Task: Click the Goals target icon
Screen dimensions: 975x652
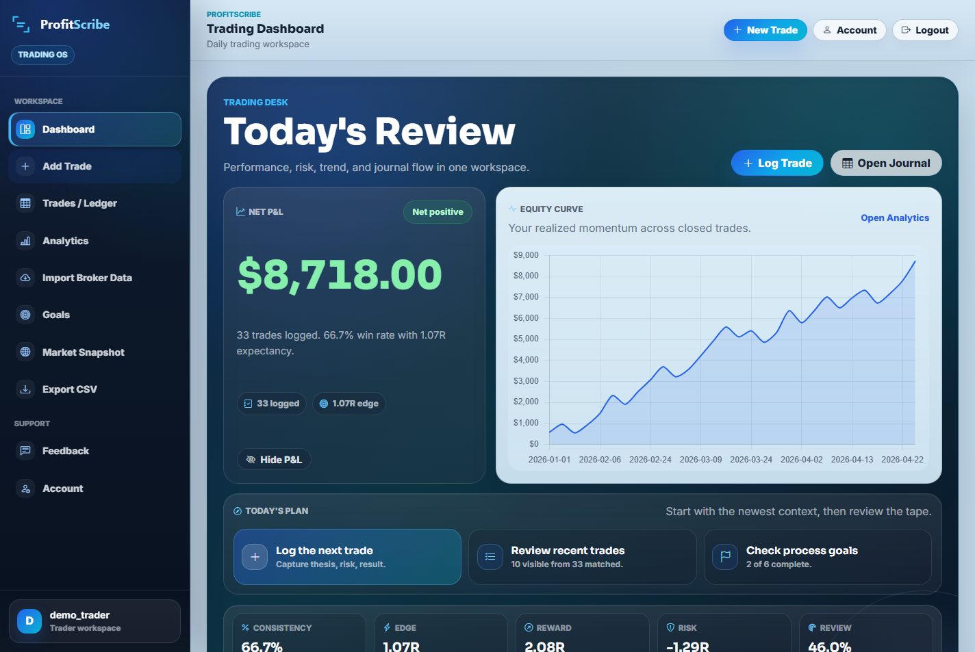Action: point(25,315)
